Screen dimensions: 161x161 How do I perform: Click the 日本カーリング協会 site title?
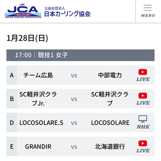point(67,14)
